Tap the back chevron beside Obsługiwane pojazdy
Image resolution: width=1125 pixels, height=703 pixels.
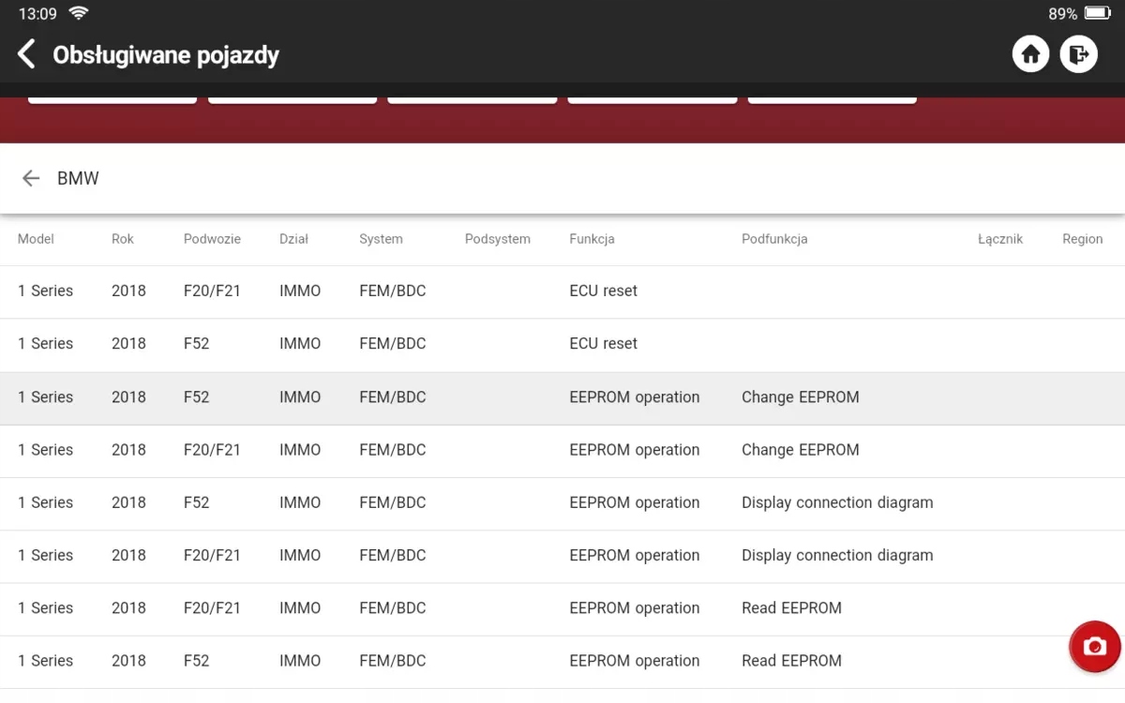tap(27, 54)
